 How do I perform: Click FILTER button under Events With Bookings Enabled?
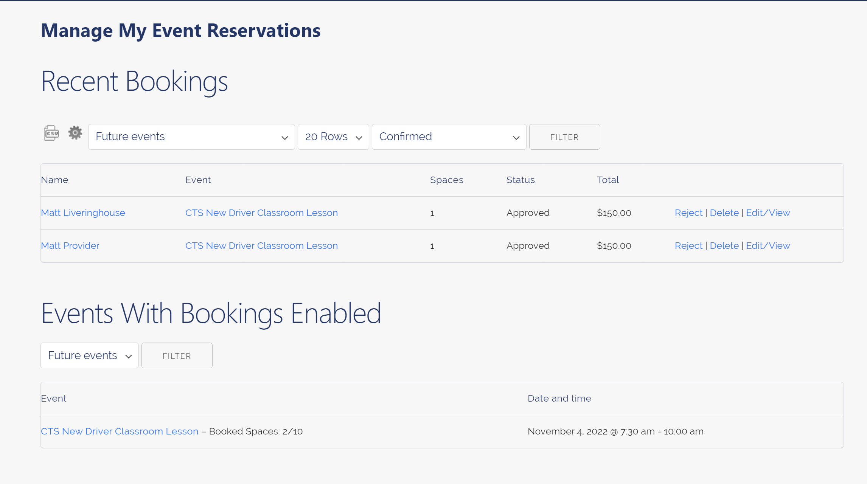point(177,355)
